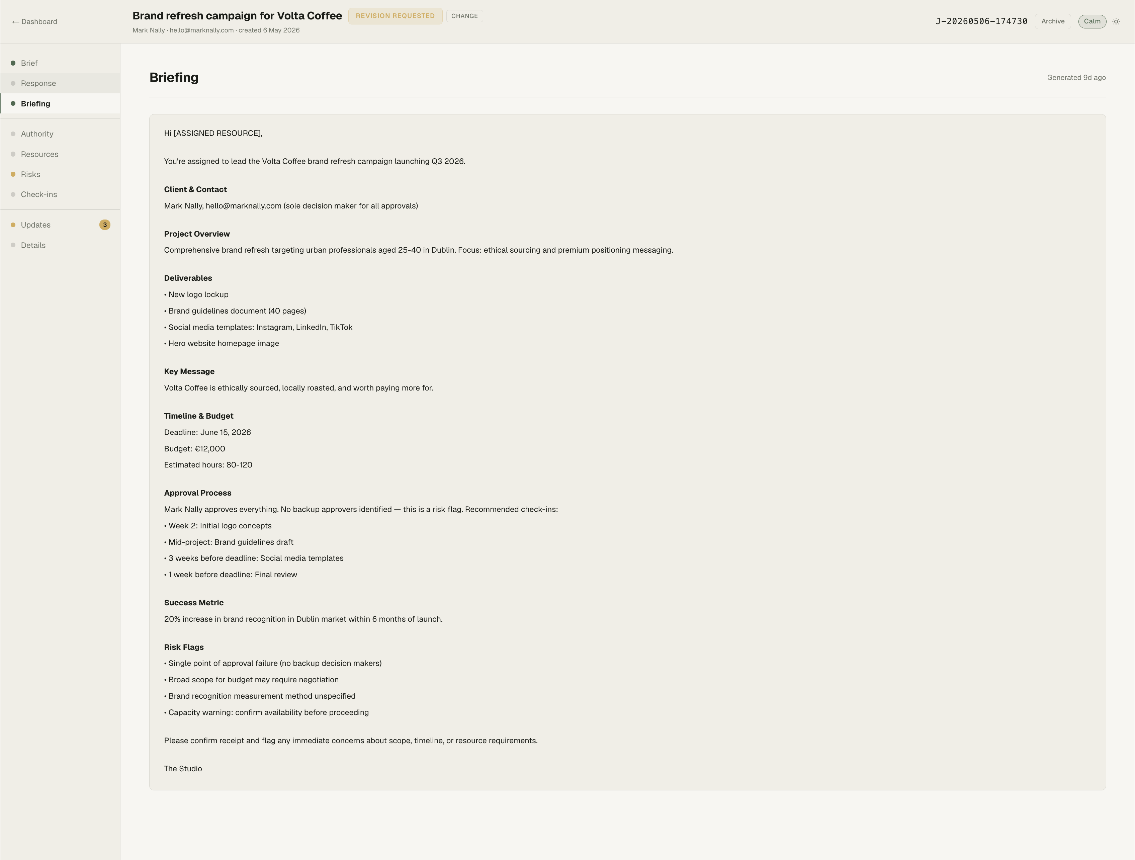Click 'Hero website homepage image' bullet
Screen dimensions: 1135x860
(222, 343)
